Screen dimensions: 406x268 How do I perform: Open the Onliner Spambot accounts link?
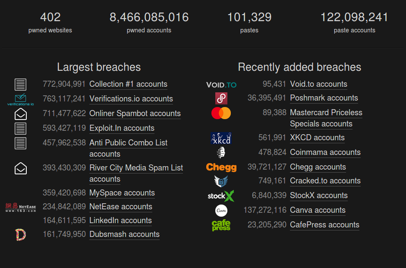click(x=135, y=114)
